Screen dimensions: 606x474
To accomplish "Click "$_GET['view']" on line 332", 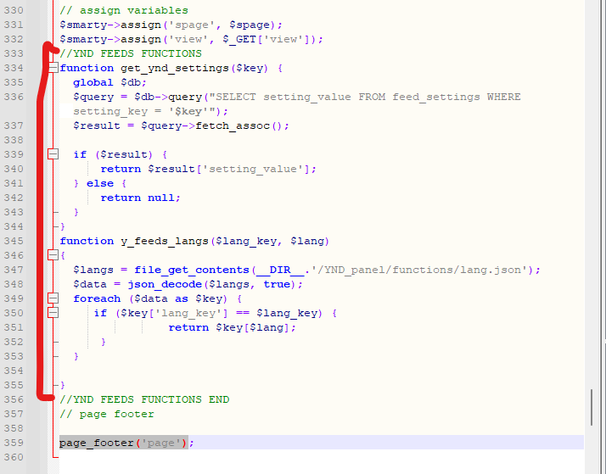I will (266, 39).
